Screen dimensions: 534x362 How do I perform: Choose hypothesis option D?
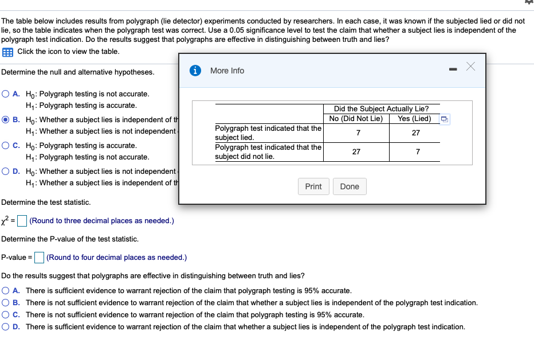[x=6, y=171]
